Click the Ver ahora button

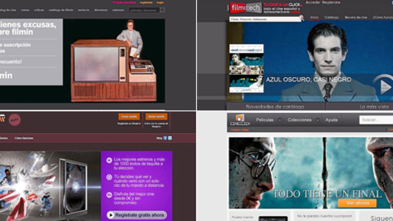pyautogui.click(x=357, y=203)
